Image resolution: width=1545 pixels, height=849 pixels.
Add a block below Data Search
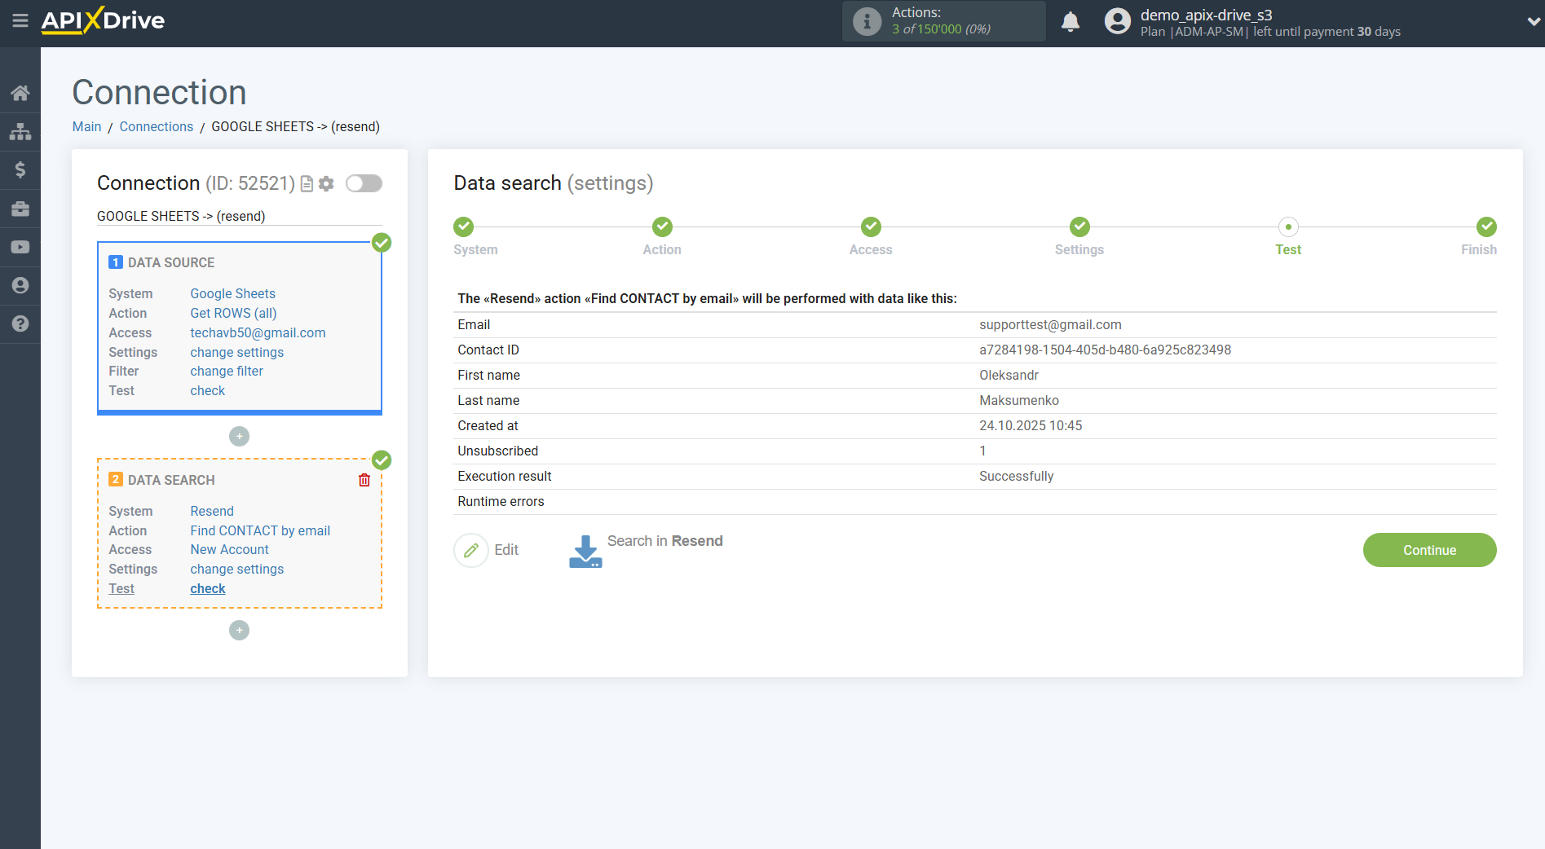[x=239, y=631]
